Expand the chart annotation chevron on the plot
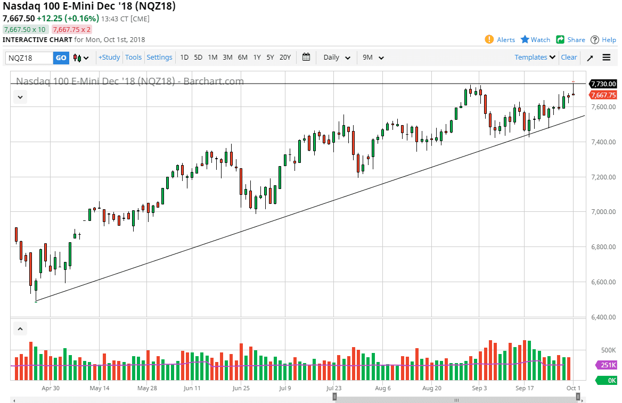 coord(20,97)
